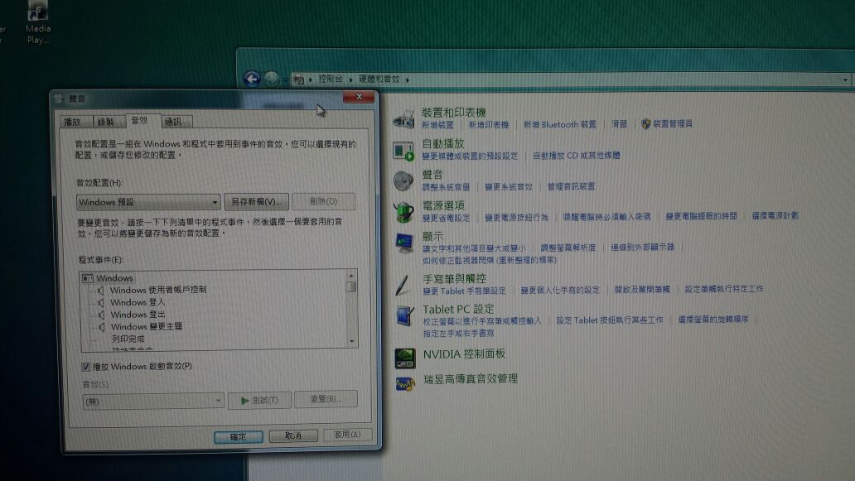The width and height of the screenshot is (855, 481).
Task: Open the 顯示 monitor icon
Action: [404, 243]
